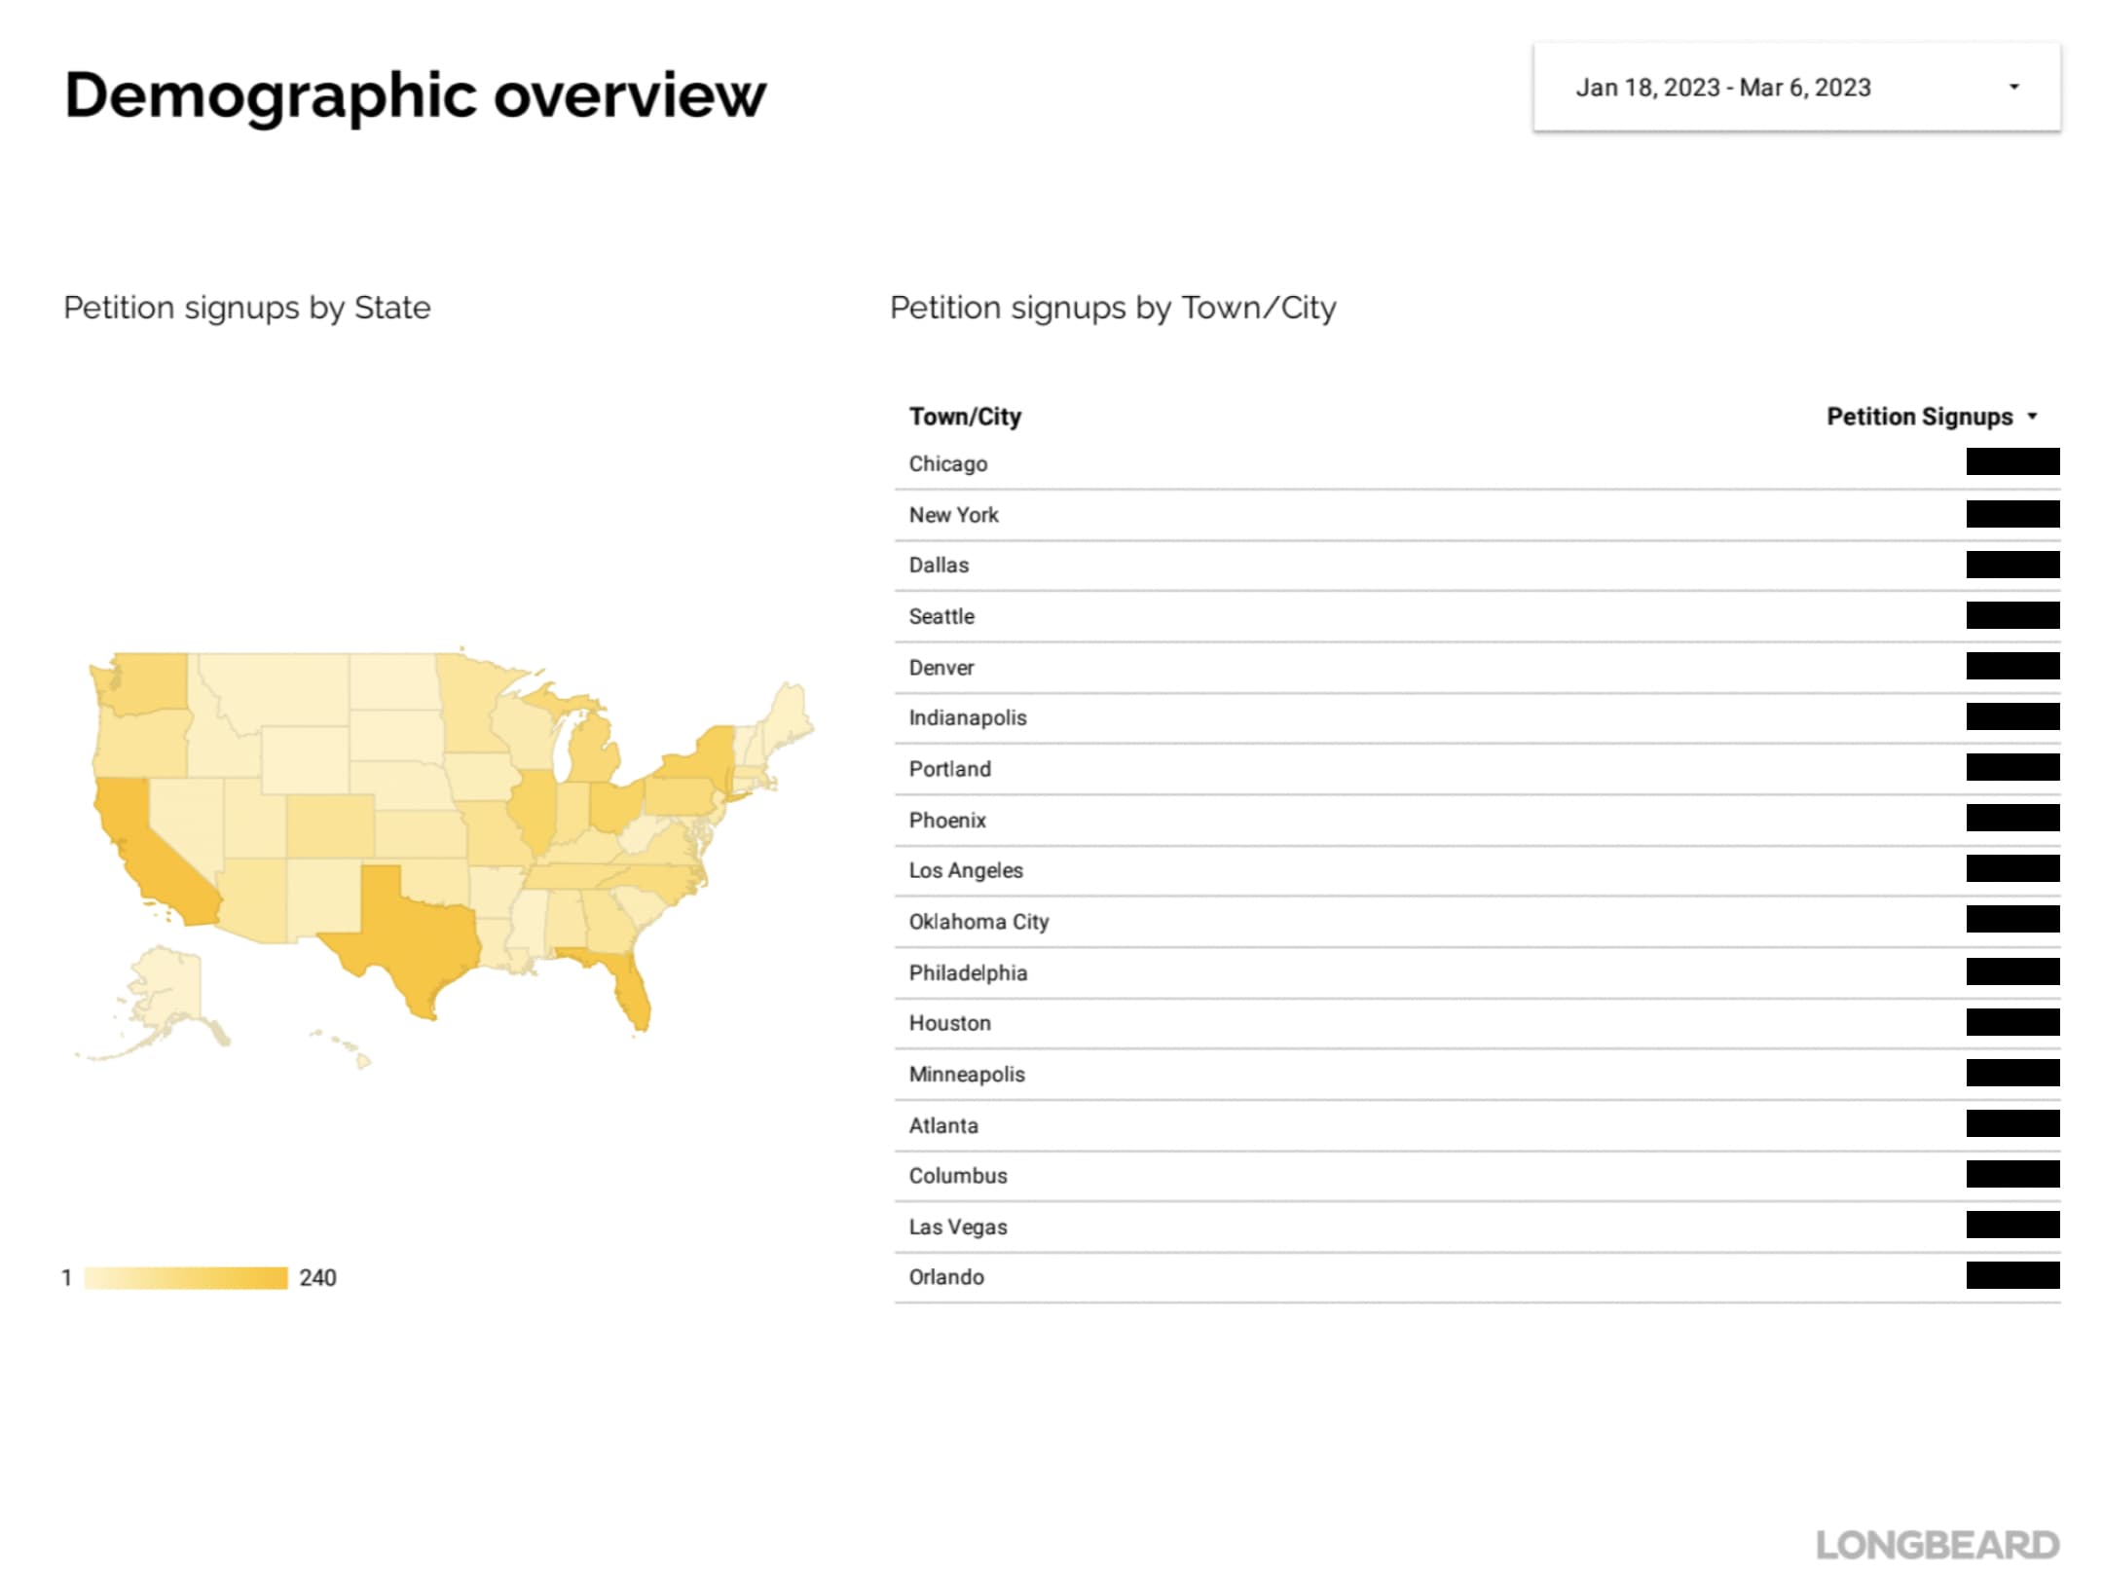Select the Chicago table row
Image resolution: width=2103 pixels, height=1575 pixels.
point(1477,464)
